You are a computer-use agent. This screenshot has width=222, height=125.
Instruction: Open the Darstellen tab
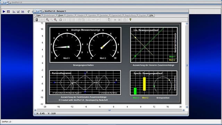pyautogui.click(x=104, y=15)
